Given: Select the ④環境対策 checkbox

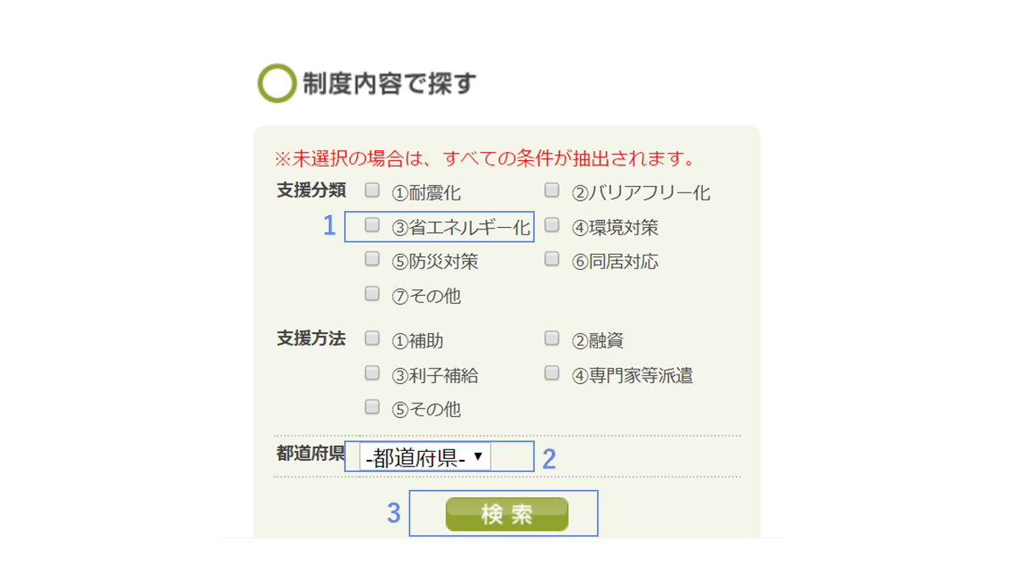Looking at the screenshot, I should [x=552, y=226].
